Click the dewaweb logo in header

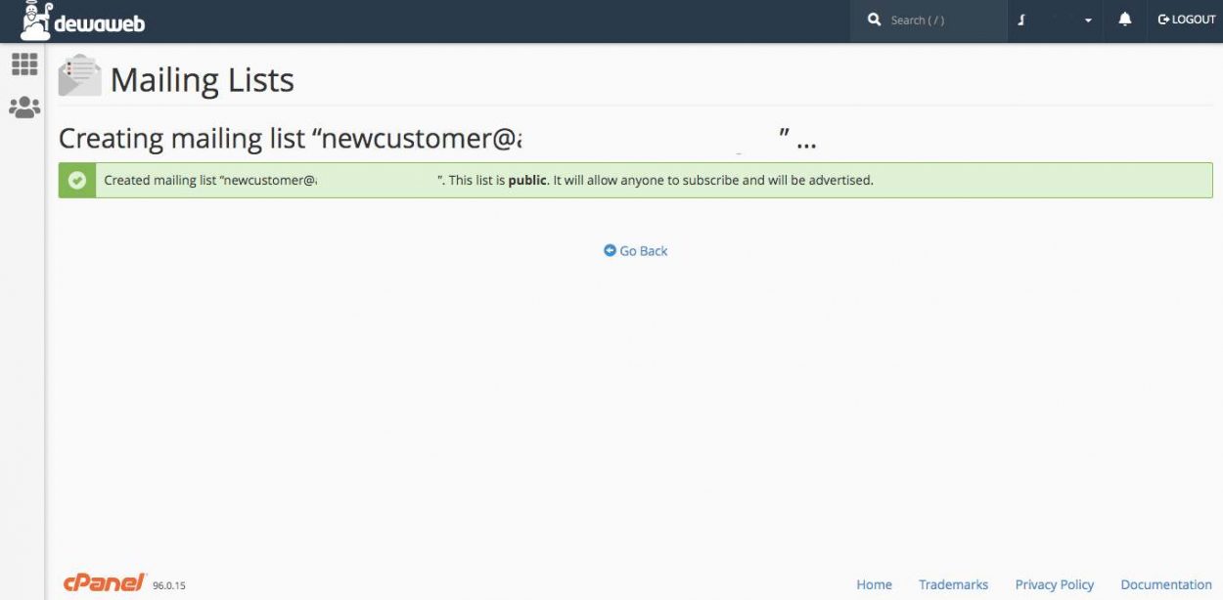[82, 21]
